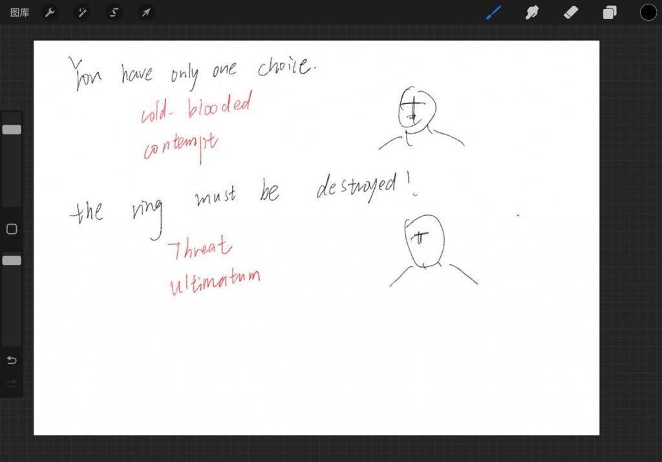Click the red "Threat" handwriting
Image resolution: width=662 pixels, height=462 pixels.
(200, 249)
